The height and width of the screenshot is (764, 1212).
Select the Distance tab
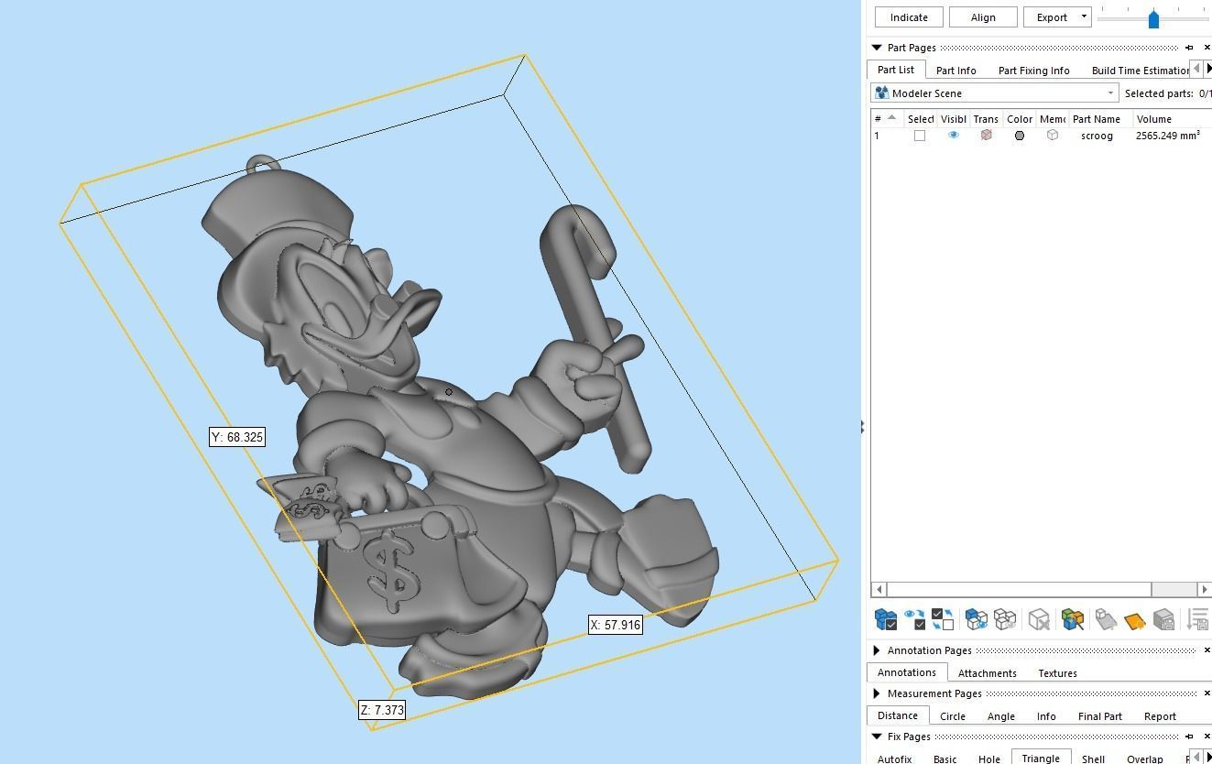tap(897, 715)
